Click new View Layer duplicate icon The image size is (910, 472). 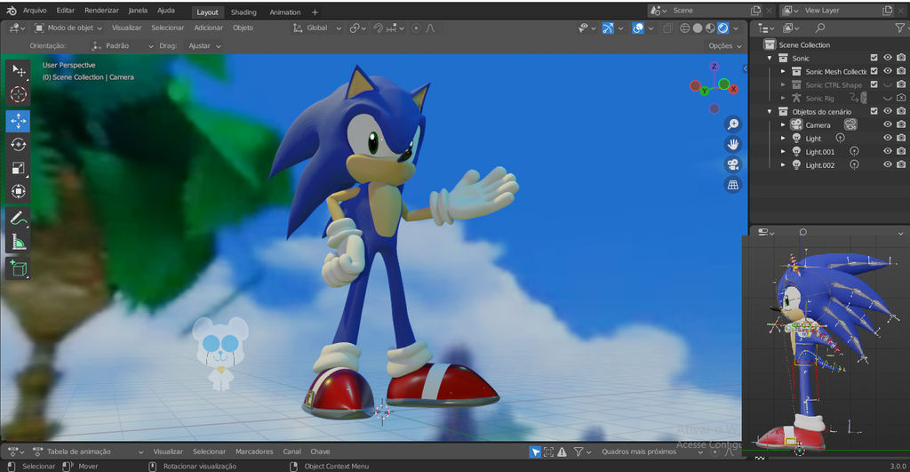[x=888, y=11]
